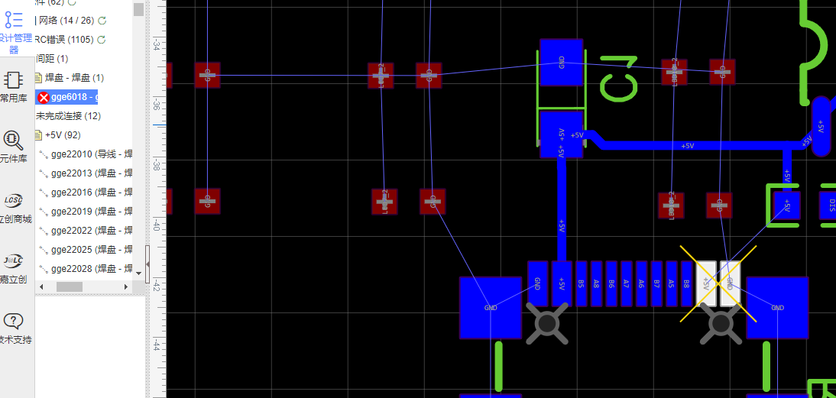Select the +5V (92) net group
The height and width of the screenshot is (398, 836).
tap(63, 135)
